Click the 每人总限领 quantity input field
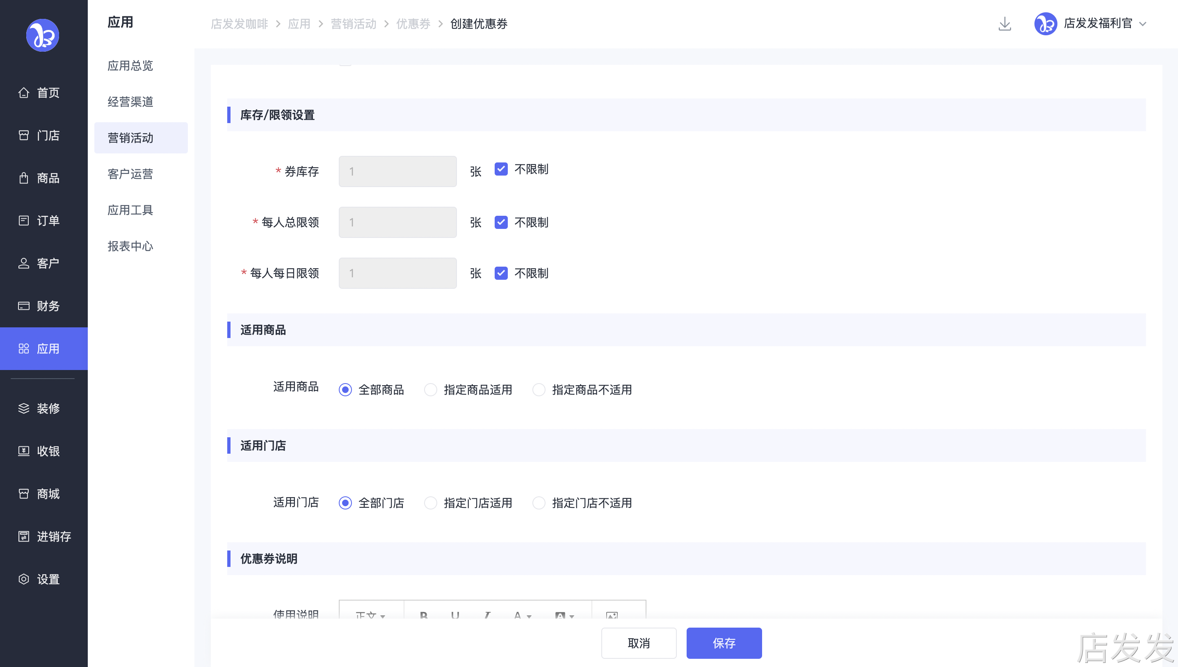The width and height of the screenshot is (1178, 667). tap(397, 223)
